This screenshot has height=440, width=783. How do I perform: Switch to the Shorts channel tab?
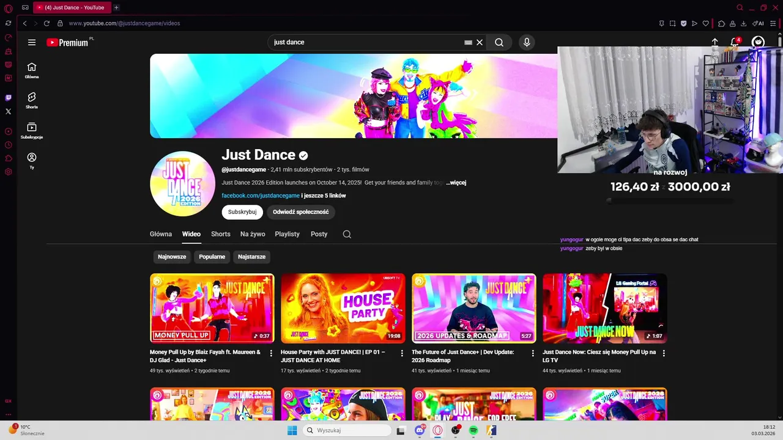(x=221, y=234)
